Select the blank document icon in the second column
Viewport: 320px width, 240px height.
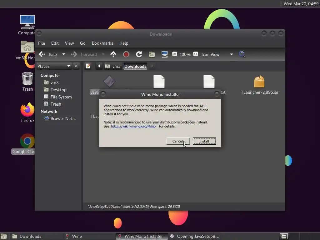(159, 82)
